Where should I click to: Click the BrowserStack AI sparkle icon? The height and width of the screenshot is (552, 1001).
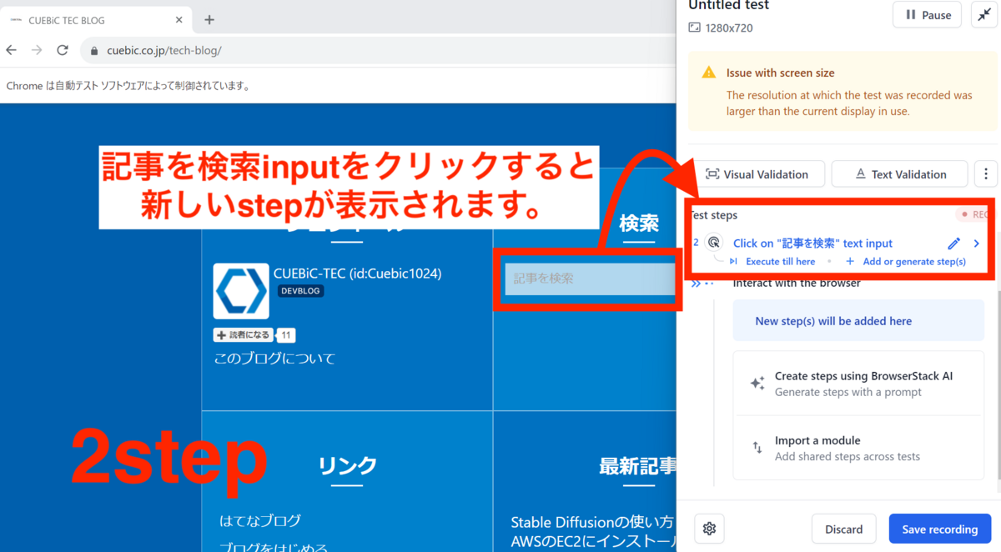click(x=757, y=384)
